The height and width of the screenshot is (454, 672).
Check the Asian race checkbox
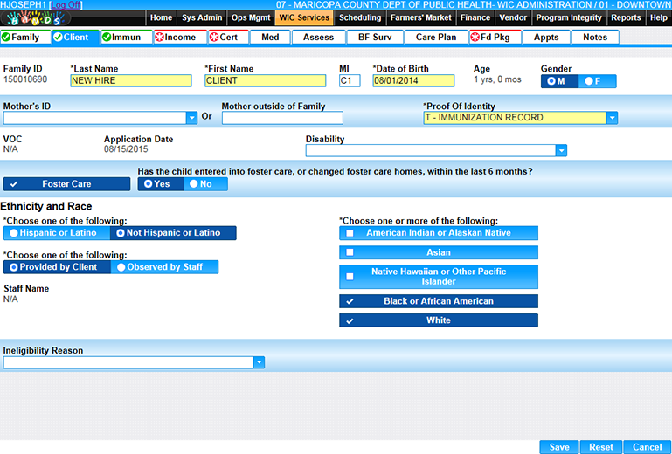pos(350,252)
